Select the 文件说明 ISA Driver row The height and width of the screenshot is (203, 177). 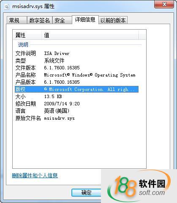pos(76,53)
